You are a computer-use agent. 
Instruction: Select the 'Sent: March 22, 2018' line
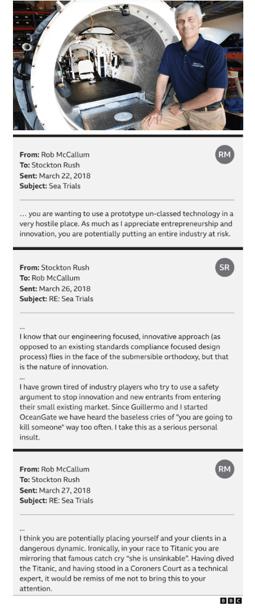click(55, 176)
